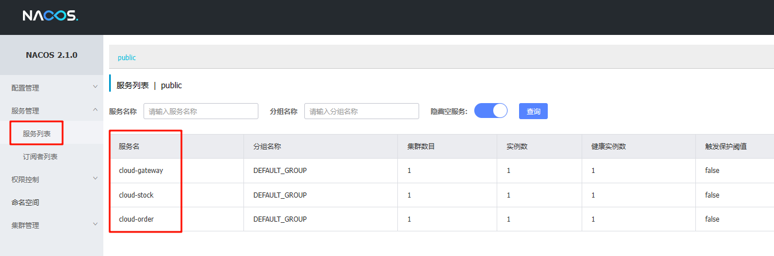Go to 命名空间 in the sidebar
774x256 pixels.
[x=25, y=202]
